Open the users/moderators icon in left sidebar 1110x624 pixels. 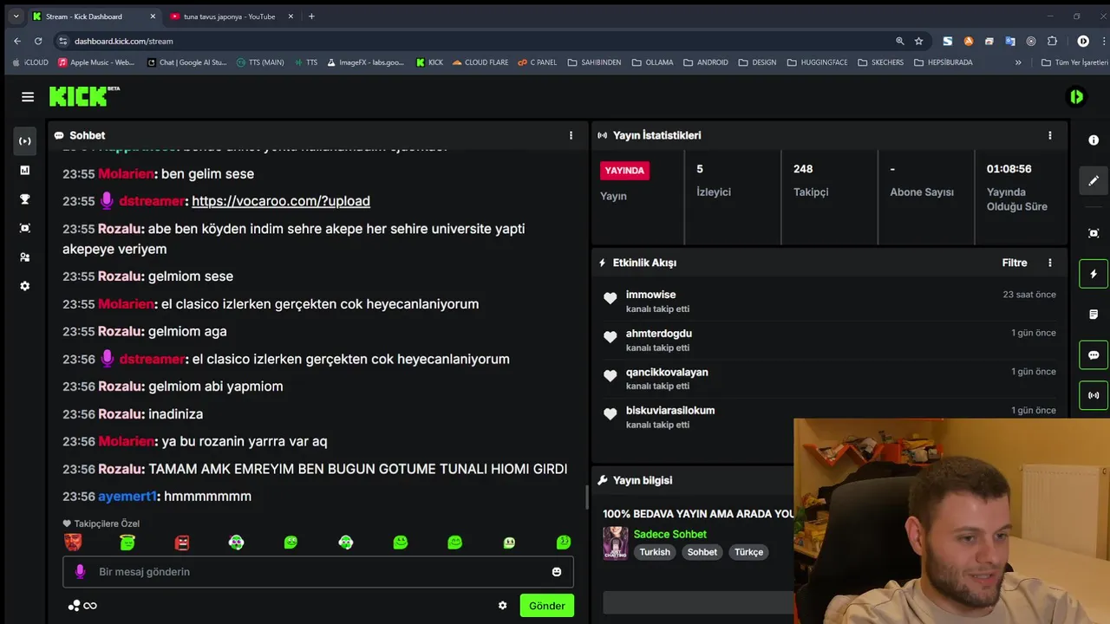24,257
